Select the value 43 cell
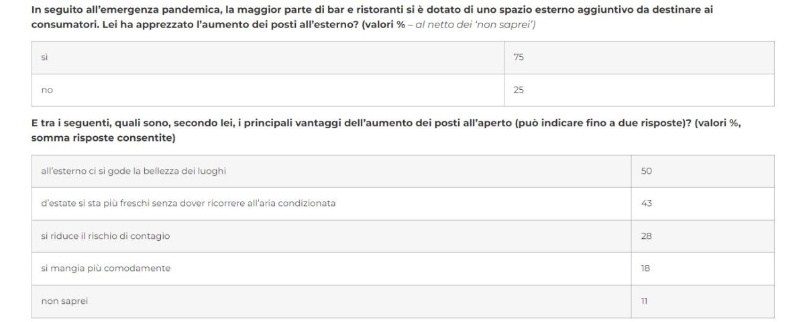This screenshot has width=805, height=322. tap(647, 203)
